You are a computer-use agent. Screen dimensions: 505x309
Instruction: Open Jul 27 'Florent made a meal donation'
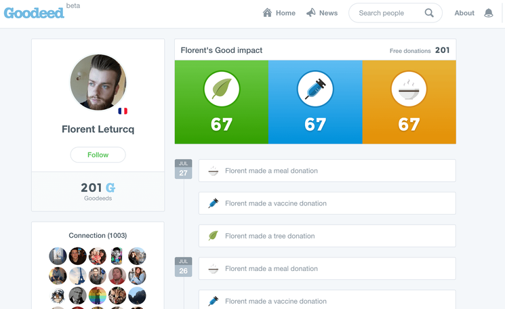pos(327,171)
